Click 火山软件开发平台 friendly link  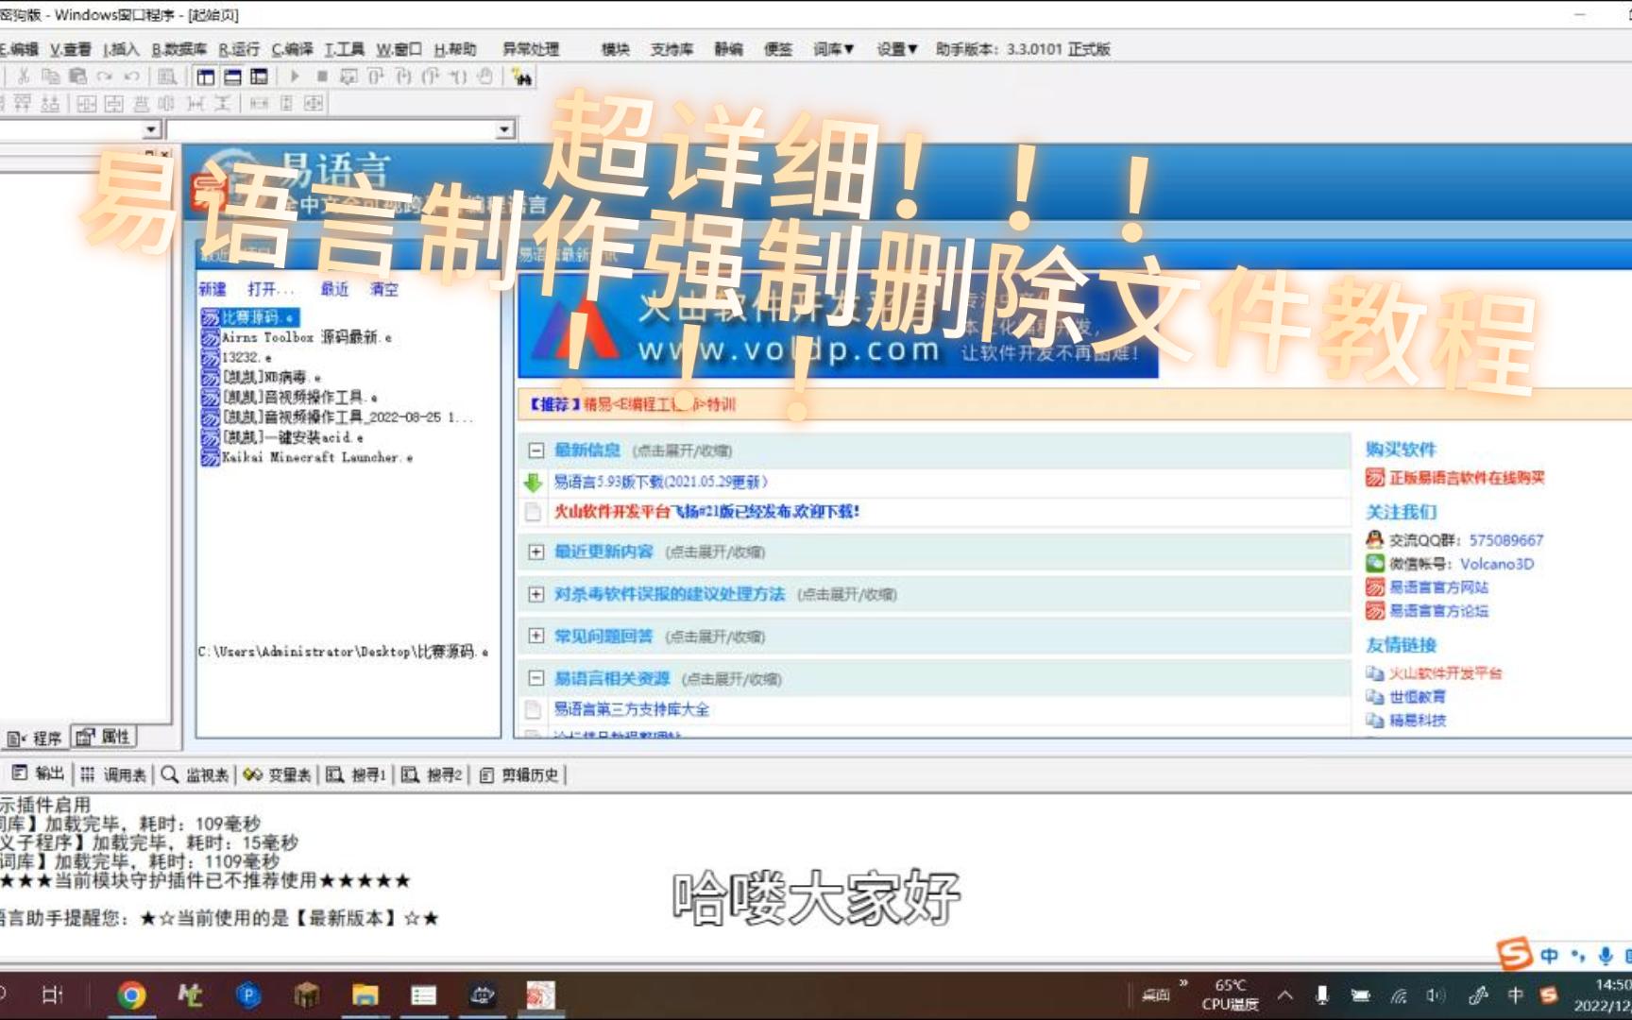(x=1445, y=673)
